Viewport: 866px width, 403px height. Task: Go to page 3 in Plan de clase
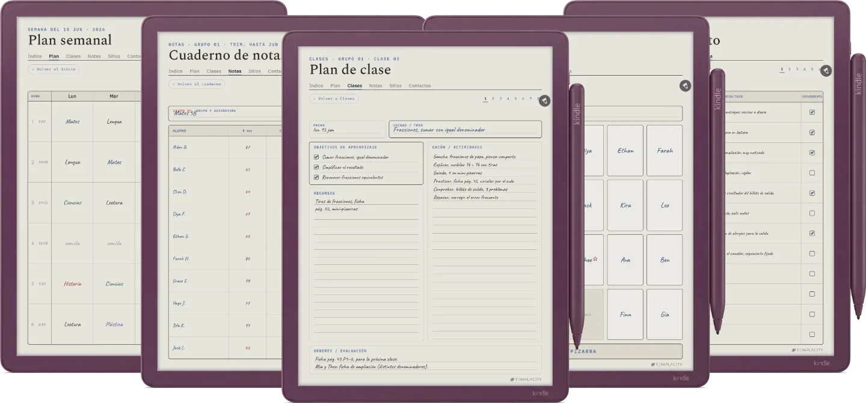500,98
